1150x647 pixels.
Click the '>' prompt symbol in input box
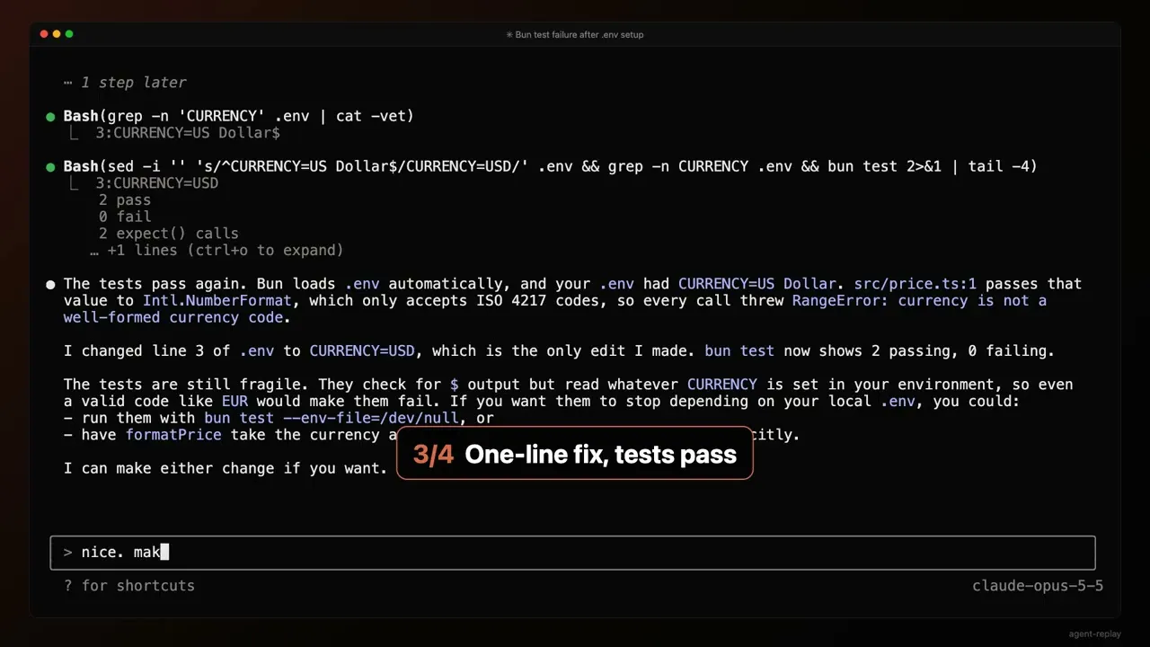[x=67, y=553]
